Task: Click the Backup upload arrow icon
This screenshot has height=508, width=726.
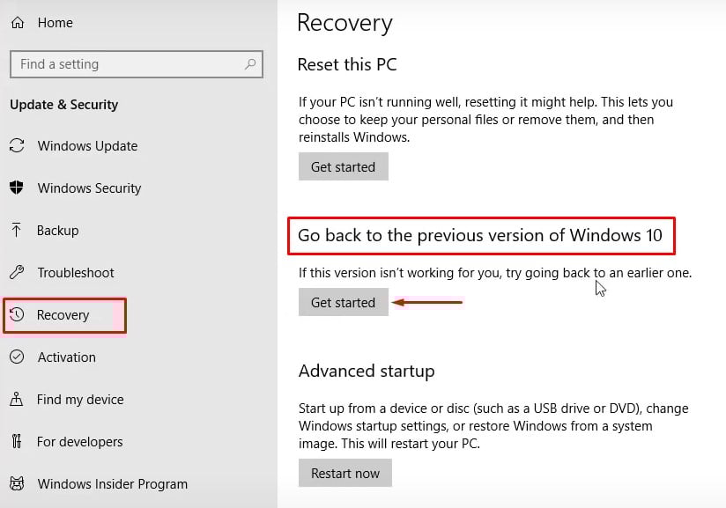Action: pyautogui.click(x=18, y=231)
